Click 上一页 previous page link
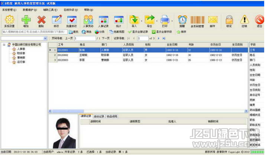 (x=69, y=38)
